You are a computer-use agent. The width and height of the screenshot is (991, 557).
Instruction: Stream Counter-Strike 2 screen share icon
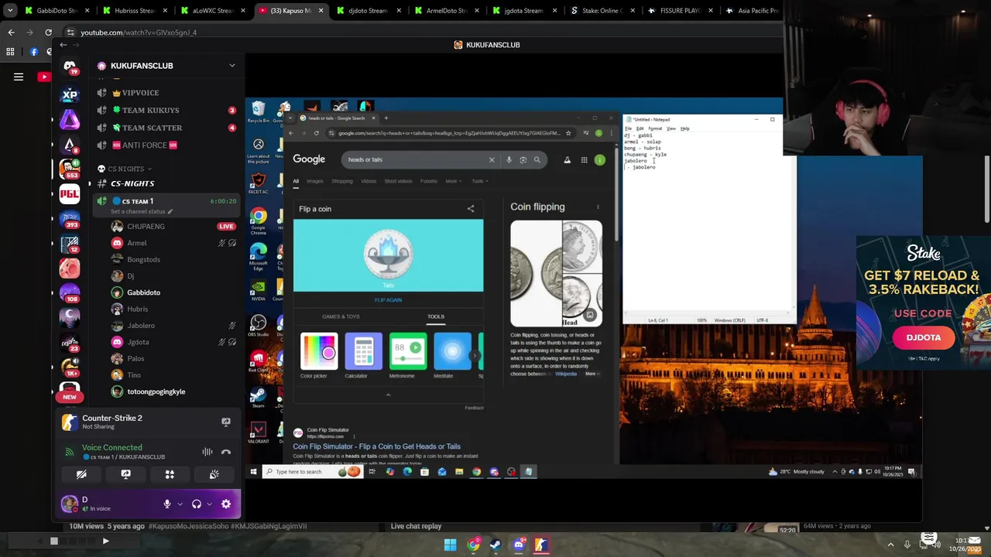click(x=226, y=422)
